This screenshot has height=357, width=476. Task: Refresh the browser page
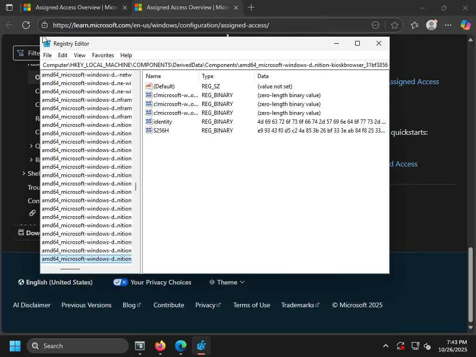coord(26,25)
